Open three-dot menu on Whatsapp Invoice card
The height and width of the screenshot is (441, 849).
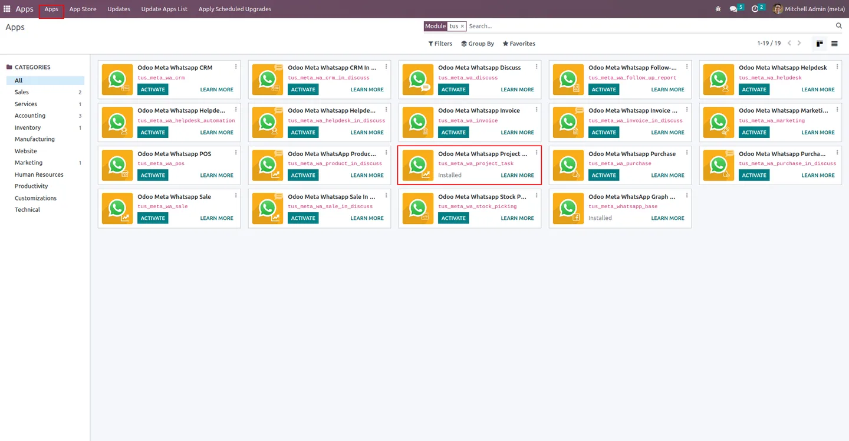(537, 110)
